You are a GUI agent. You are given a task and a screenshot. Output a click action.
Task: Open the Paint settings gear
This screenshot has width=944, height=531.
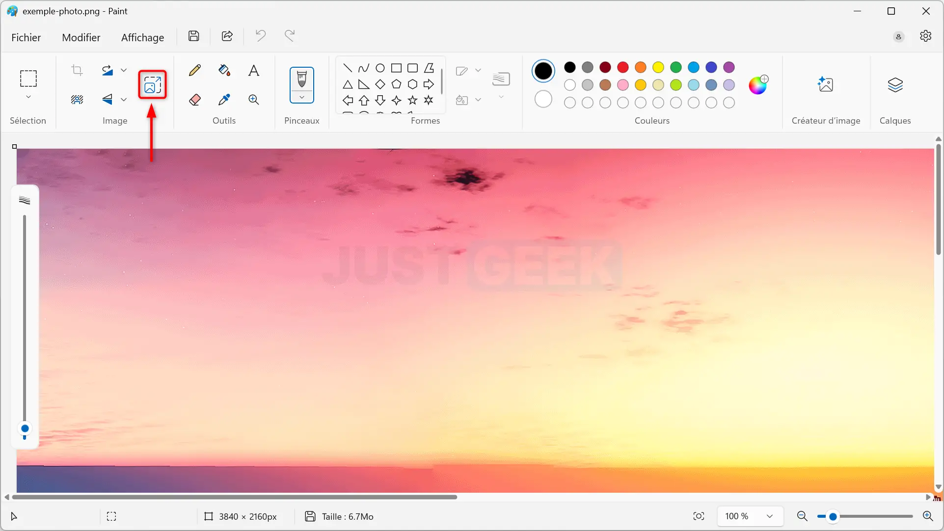925,36
